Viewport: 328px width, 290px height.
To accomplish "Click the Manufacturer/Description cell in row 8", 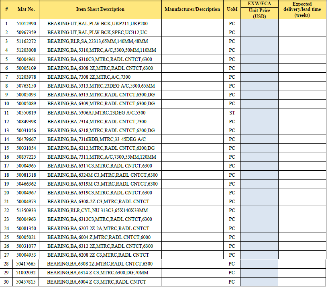I will (x=192, y=86).
